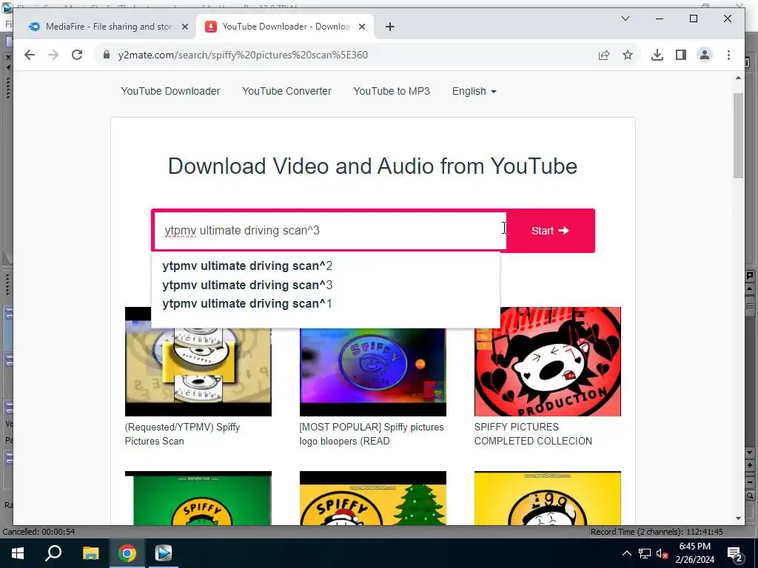The image size is (758, 568).
Task: Go forward with the Chrome arrow
Action: tap(53, 55)
